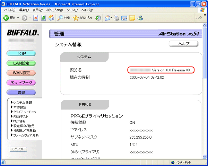Click the subnet mask value 255.255.255.0
This screenshot has height=166, width=208.
pos(140,137)
